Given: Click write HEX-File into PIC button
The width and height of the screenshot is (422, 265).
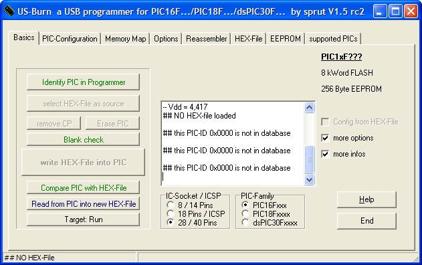Looking at the screenshot, I should click(83, 163).
